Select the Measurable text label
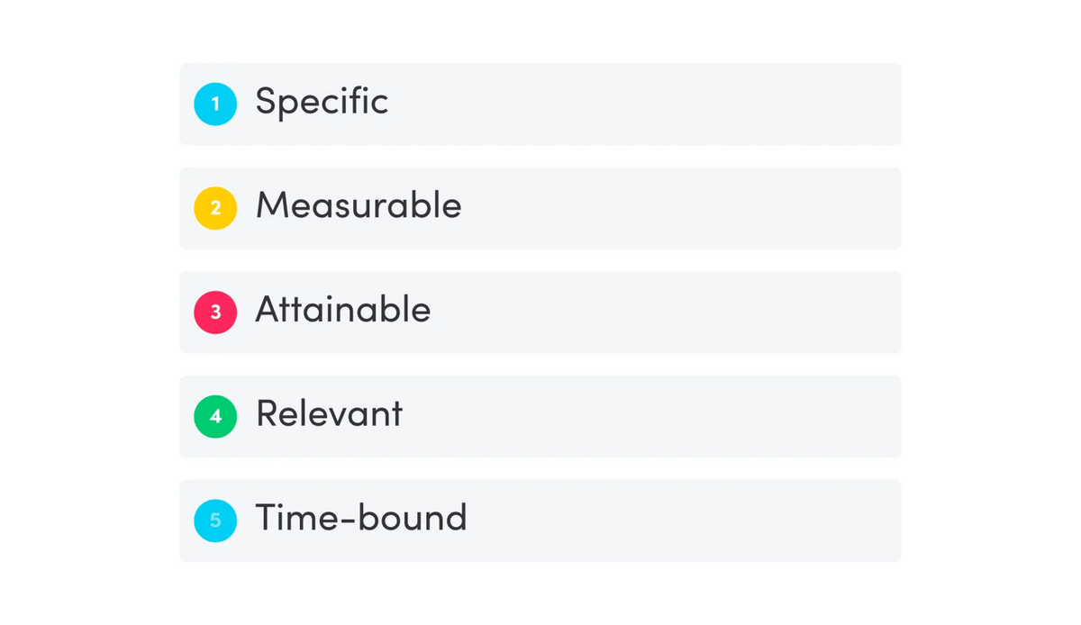Viewport: 1081px width, 625px height. [x=359, y=205]
